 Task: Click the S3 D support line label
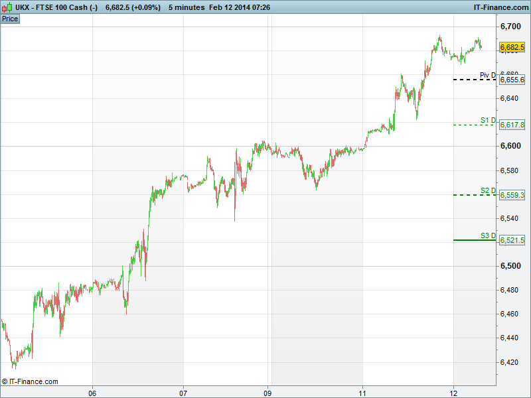pyautogui.click(x=488, y=235)
